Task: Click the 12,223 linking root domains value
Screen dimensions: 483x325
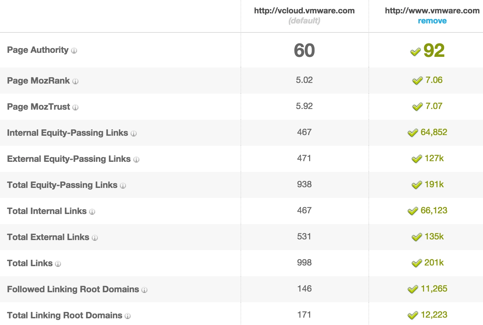Action: click(x=434, y=315)
